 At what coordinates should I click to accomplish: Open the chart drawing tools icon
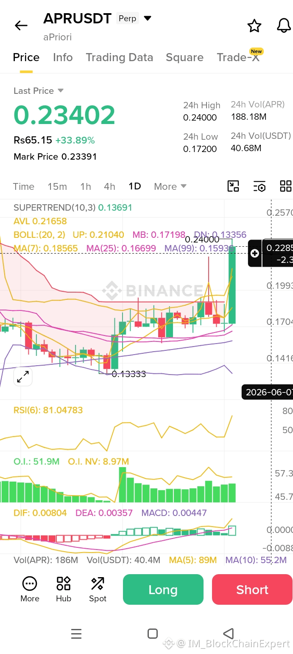(233, 186)
